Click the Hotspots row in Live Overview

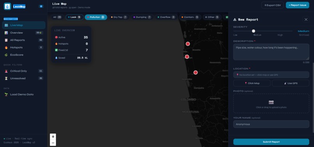[x=71, y=44]
